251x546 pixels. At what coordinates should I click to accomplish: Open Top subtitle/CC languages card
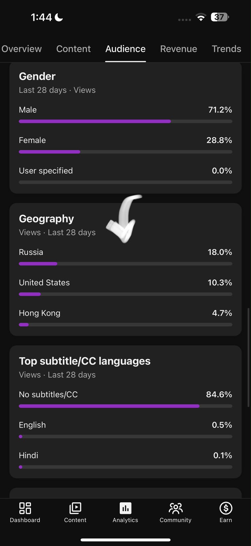(85, 361)
